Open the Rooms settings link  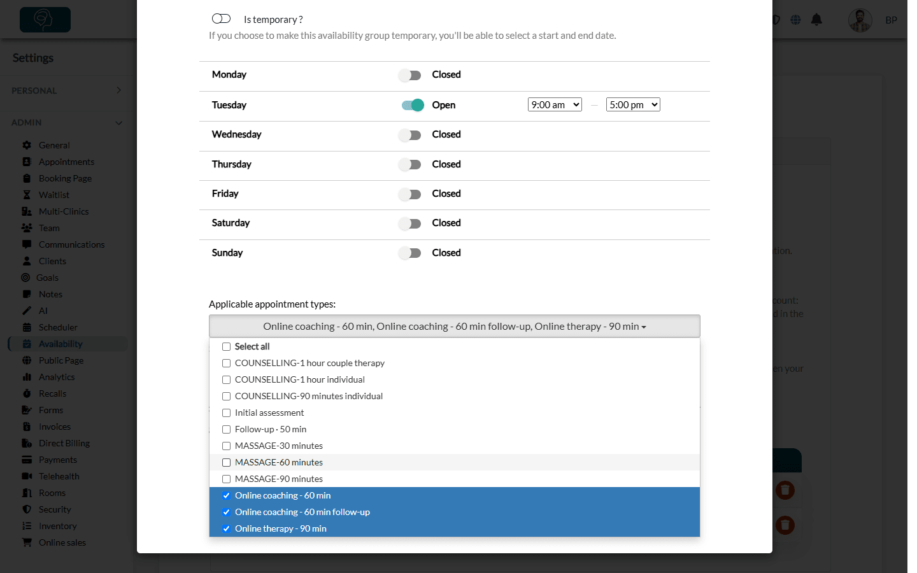pos(52,493)
